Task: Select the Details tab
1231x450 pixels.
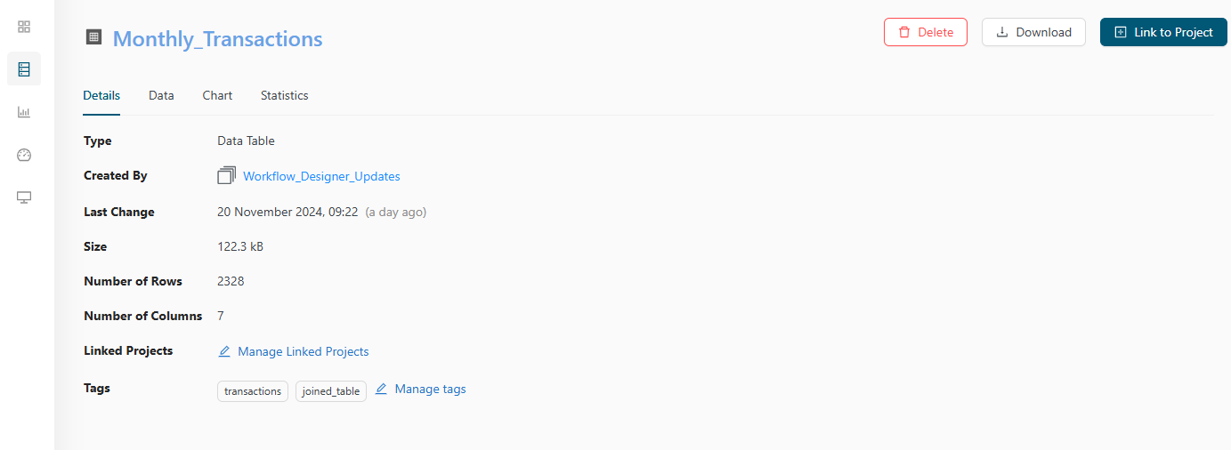Action: click(101, 95)
